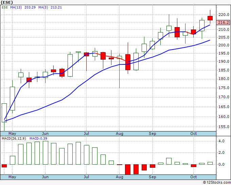Click the highlighted 216.2 current price tag
The width and height of the screenshot is (231, 185).
[x=223, y=22]
